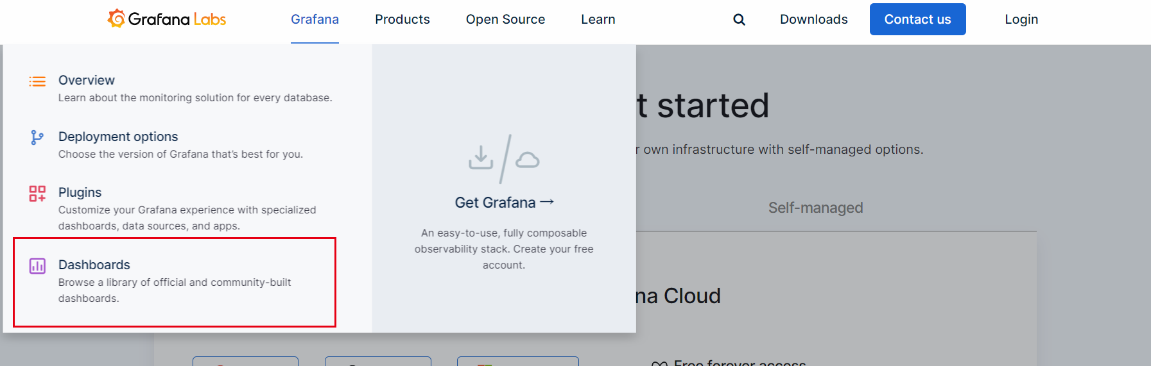Go to Downloads
The width and height of the screenshot is (1151, 366).
tap(814, 19)
